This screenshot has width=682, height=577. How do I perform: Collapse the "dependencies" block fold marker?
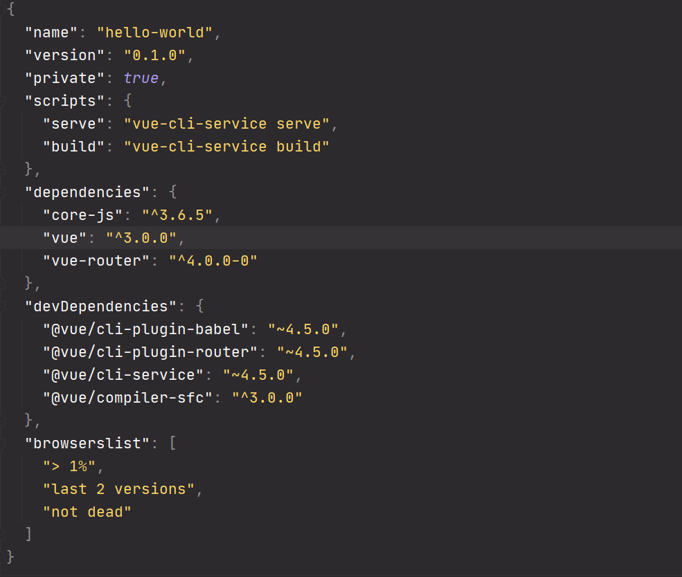(2, 192)
